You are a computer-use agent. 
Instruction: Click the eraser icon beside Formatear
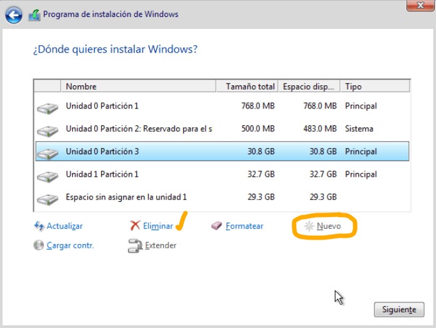(216, 225)
